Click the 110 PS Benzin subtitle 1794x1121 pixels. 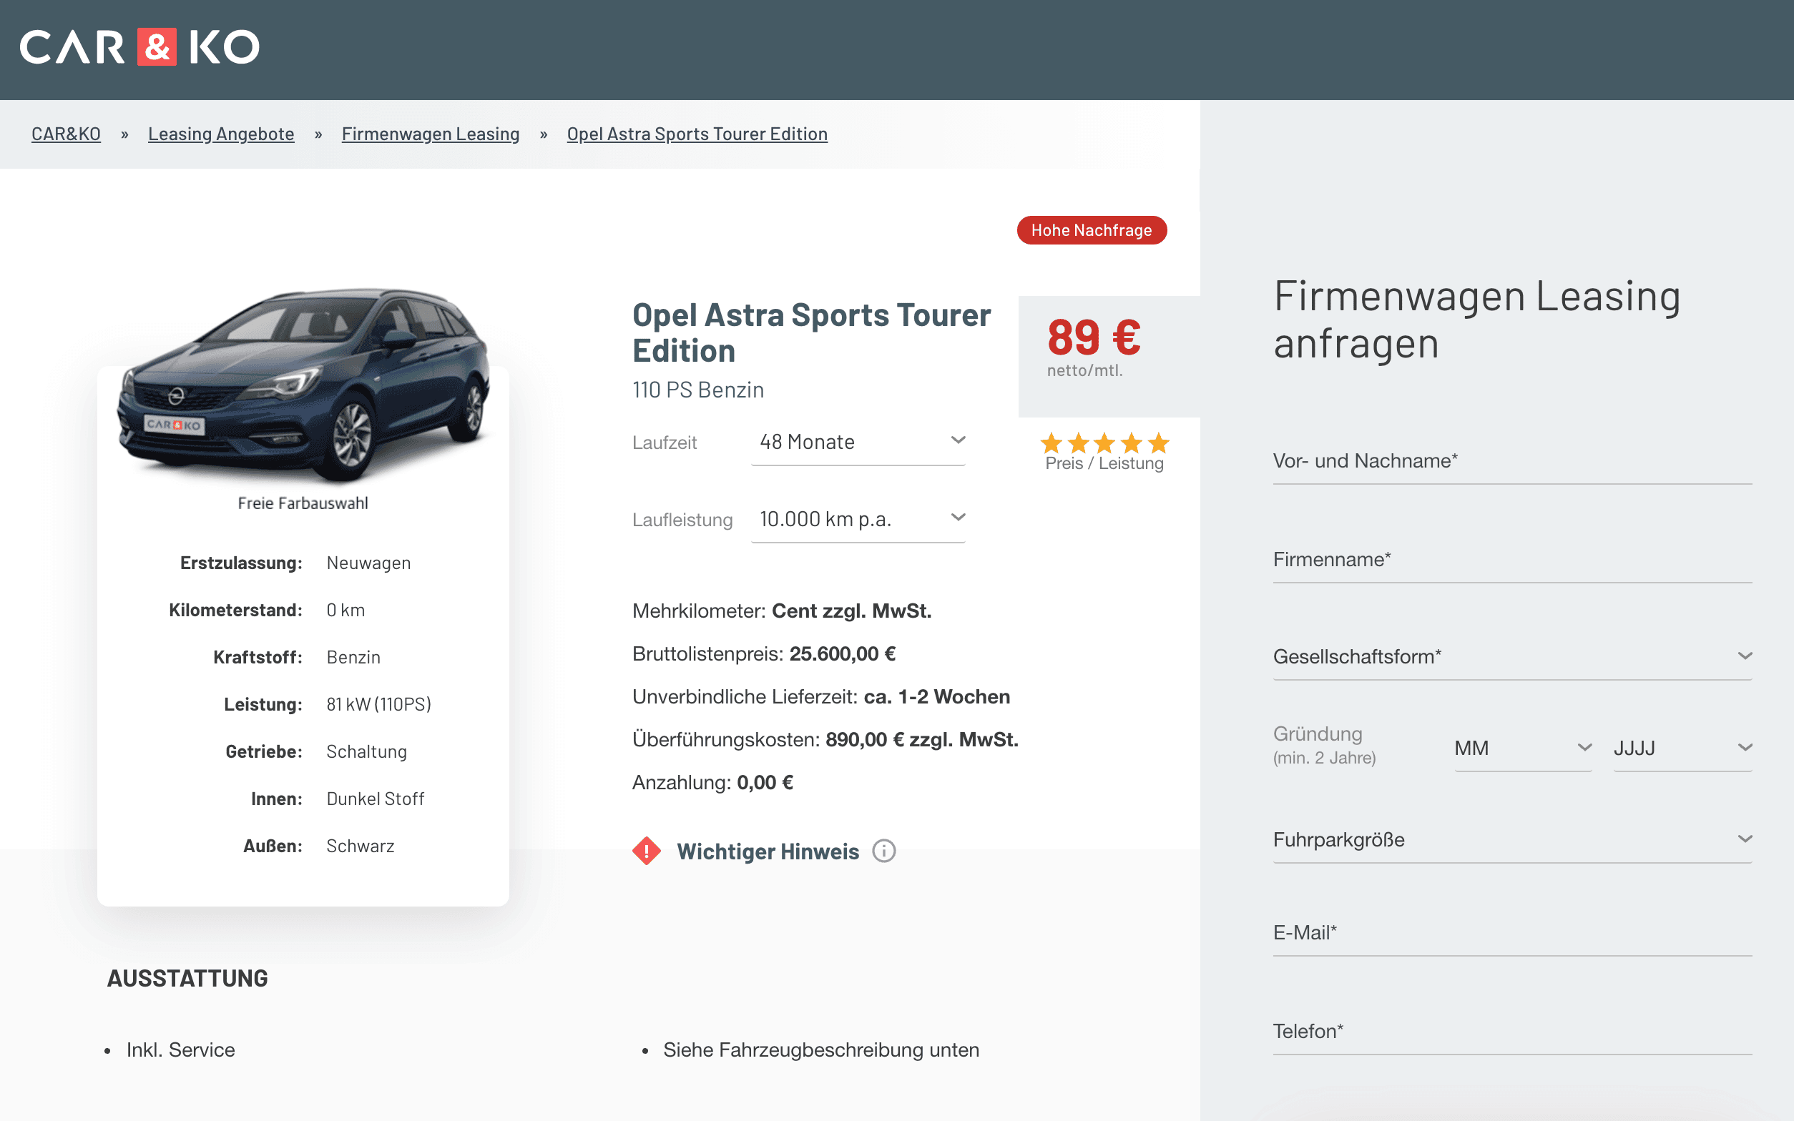click(x=698, y=390)
